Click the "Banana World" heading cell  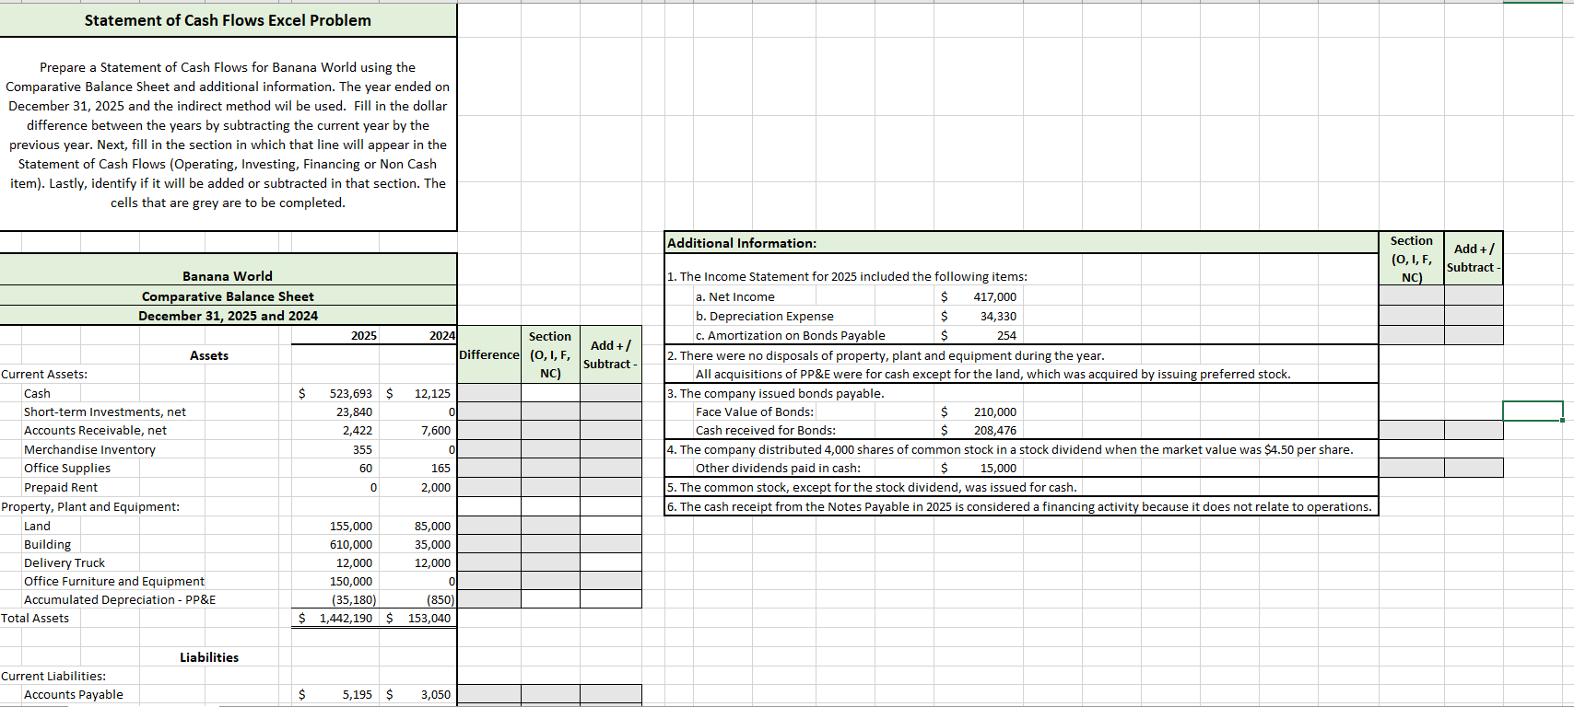click(228, 276)
